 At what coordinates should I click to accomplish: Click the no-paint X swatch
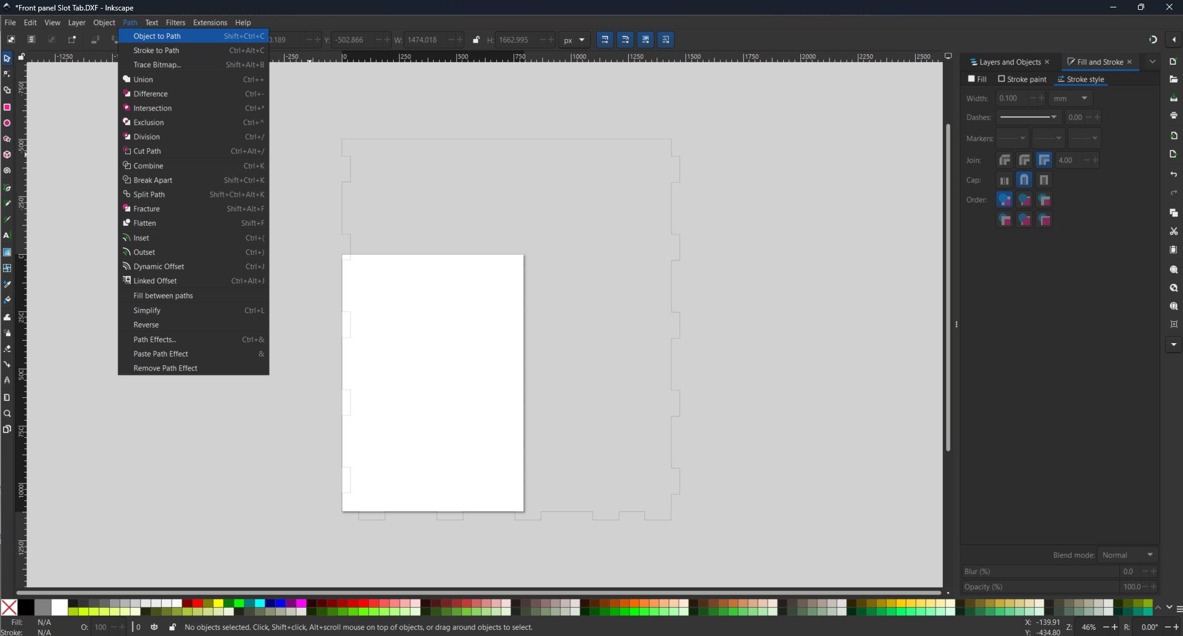(x=9, y=607)
